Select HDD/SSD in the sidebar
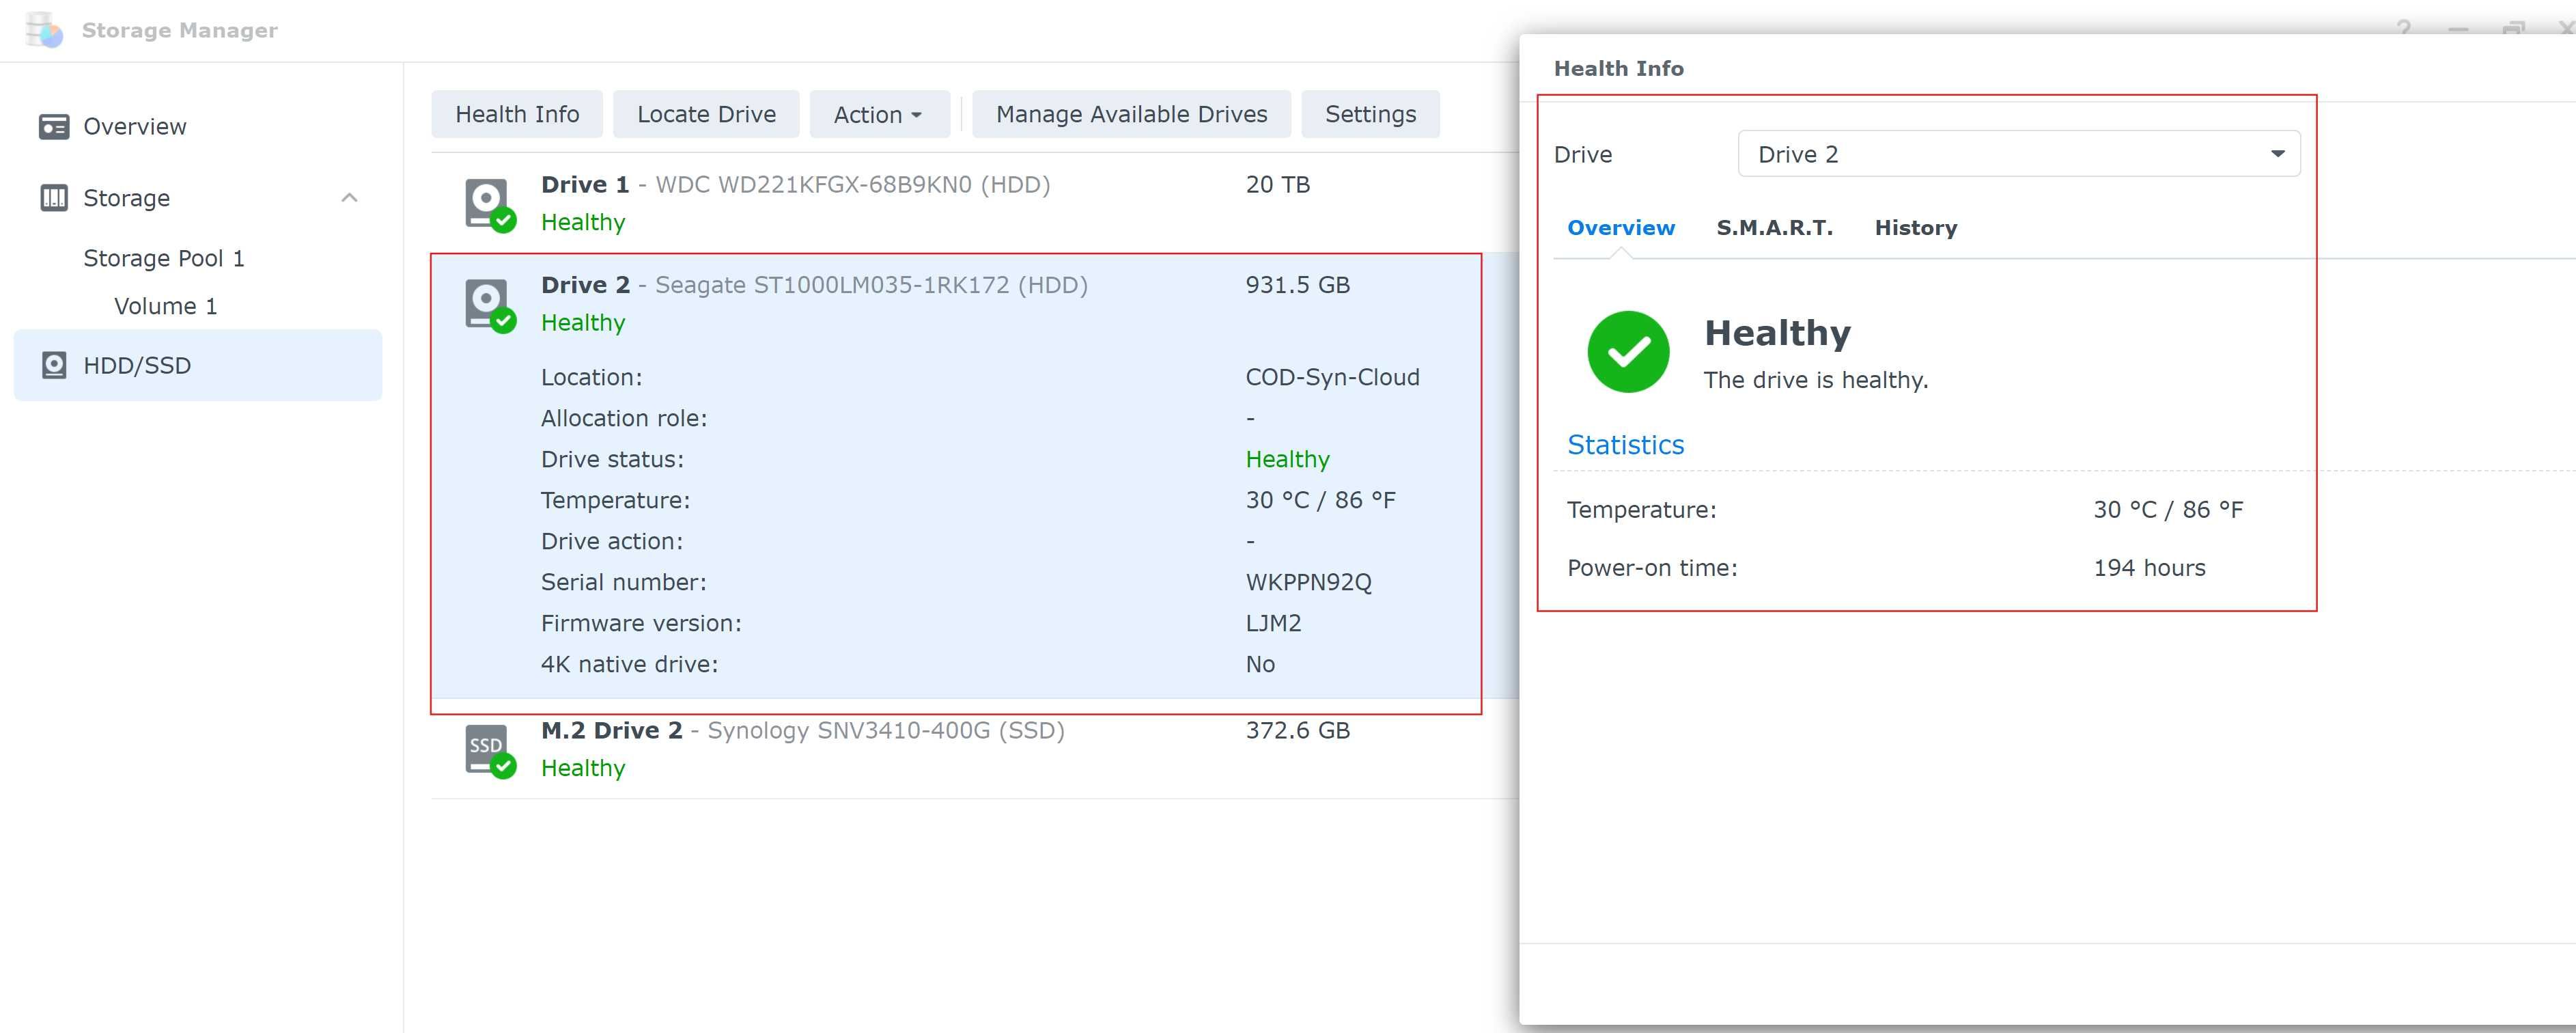The width and height of the screenshot is (2576, 1033). click(198, 365)
